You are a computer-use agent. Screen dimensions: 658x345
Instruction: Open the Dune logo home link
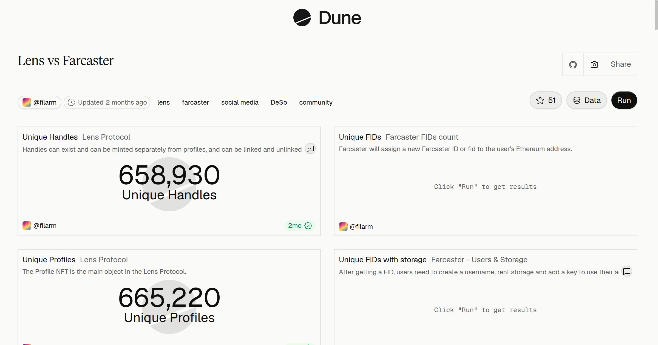(x=327, y=18)
